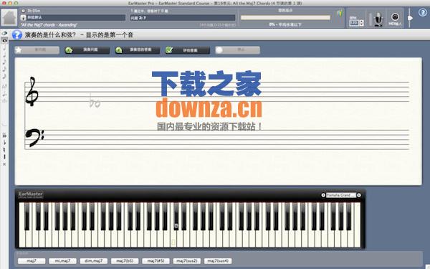
Task: Answer with the mi.maj7 chord button
Action: pos(62,261)
